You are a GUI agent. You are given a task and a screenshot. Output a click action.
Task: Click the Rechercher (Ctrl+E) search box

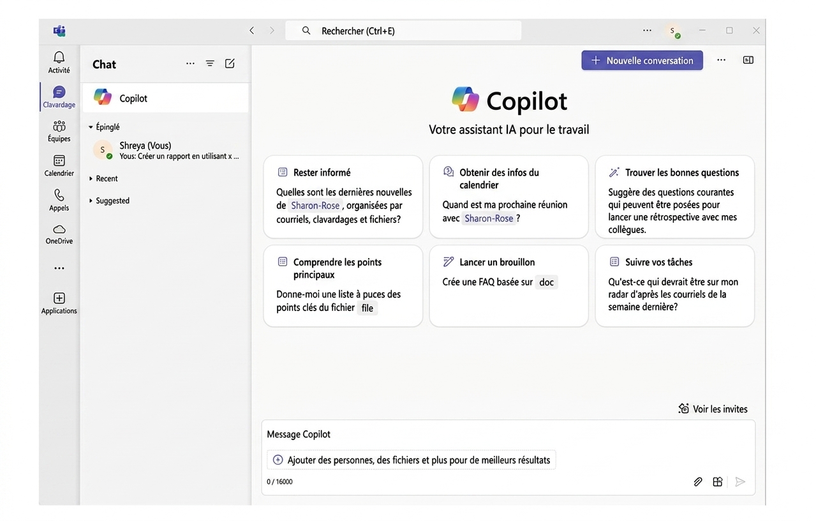click(403, 31)
